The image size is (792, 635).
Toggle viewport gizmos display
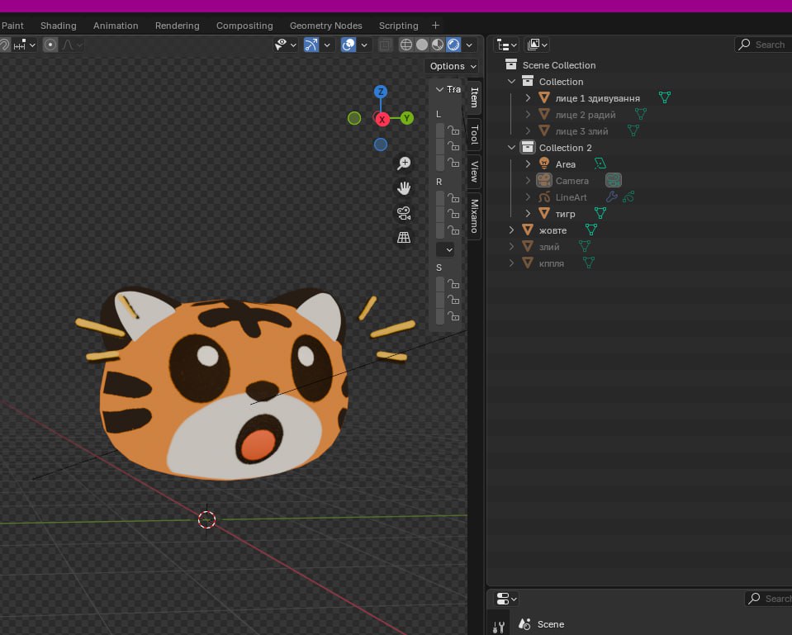tap(311, 45)
